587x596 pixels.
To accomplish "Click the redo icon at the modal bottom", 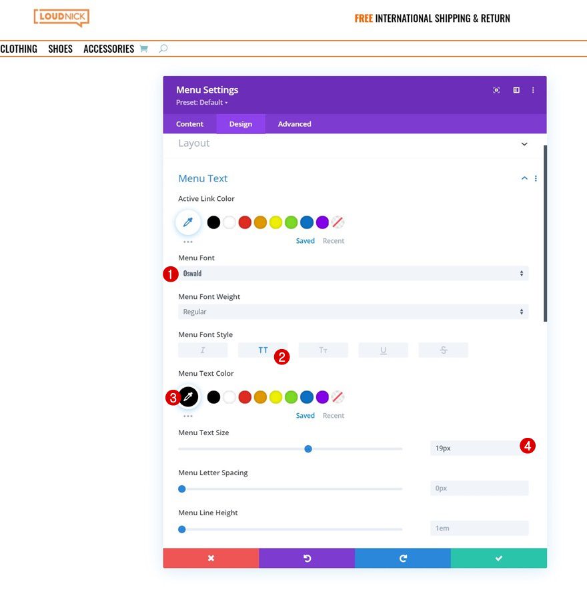I will coord(403,558).
